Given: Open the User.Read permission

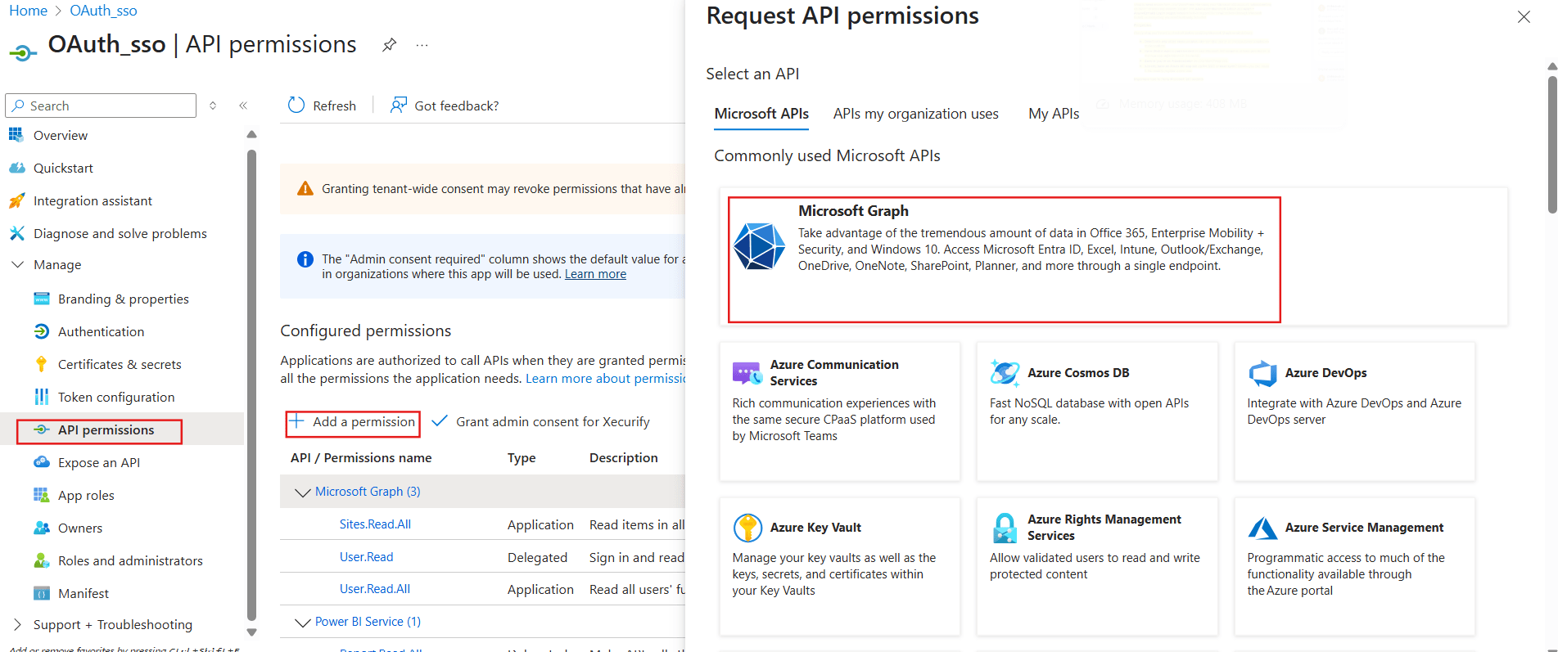Looking at the screenshot, I should point(366,557).
